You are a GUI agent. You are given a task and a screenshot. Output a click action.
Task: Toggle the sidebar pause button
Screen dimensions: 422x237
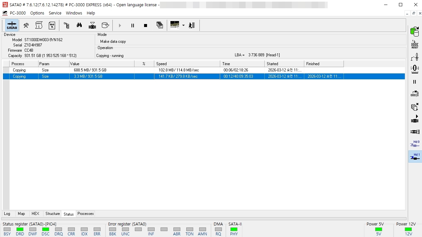415,82
